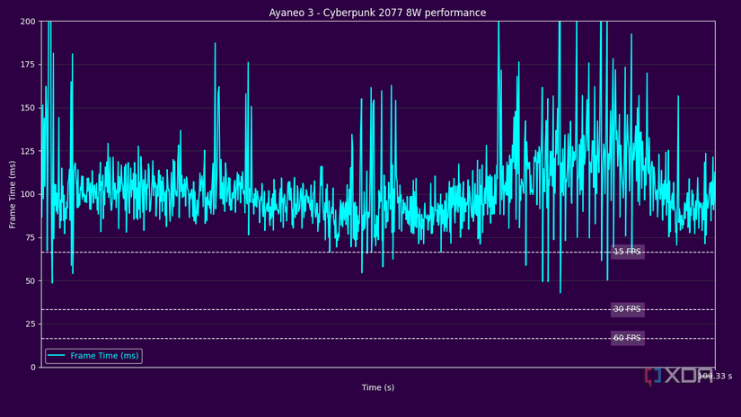
Task: Click the 75 tick on y-axis
Action: 31,237
